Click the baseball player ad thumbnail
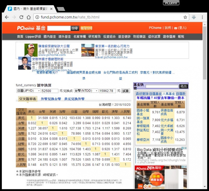This screenshot has width=209, height=191. (31, 50)
